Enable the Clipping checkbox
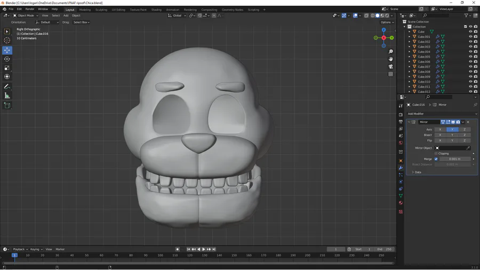 tap(436, 154)
